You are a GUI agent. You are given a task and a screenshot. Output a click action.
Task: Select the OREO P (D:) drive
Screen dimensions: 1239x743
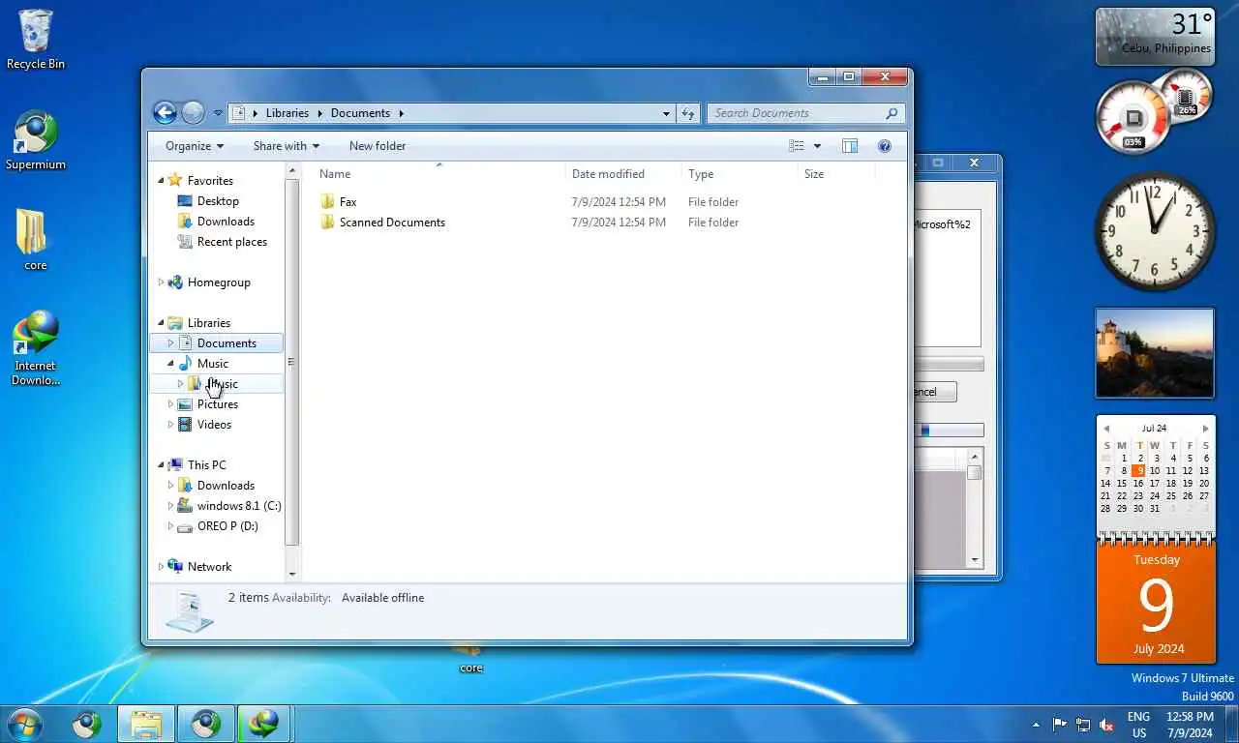227,526
